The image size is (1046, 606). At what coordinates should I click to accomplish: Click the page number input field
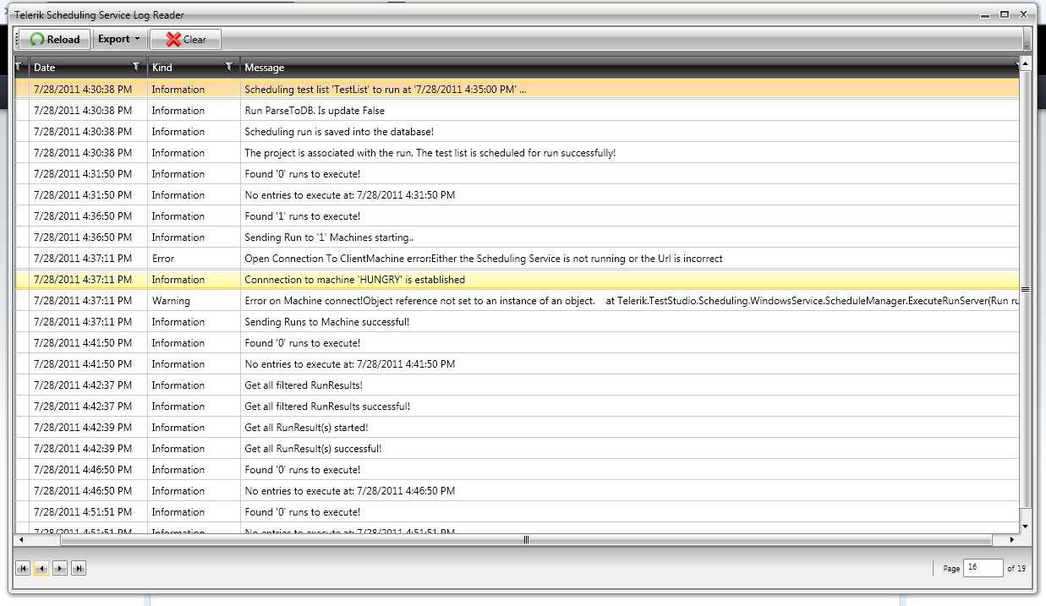pyautogui.click(x=983, y=568)
